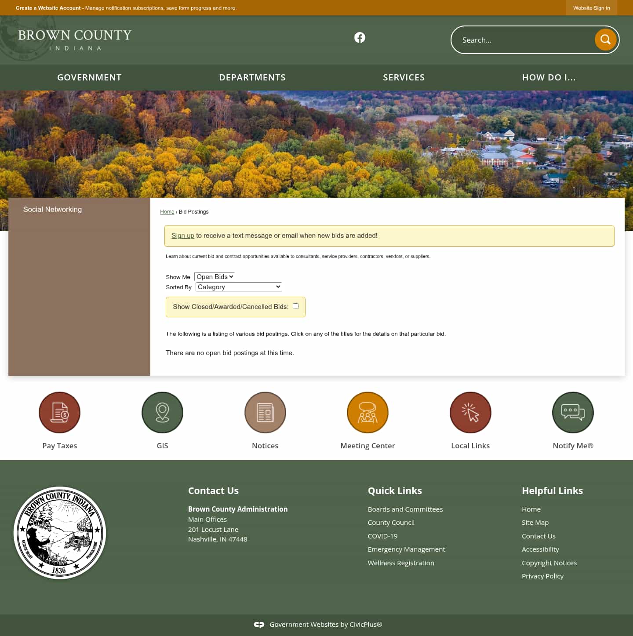The height and width of the screenshot is (636, 633).
Task: Click the CivicPlus logo in footer
Action: point(259,624)
